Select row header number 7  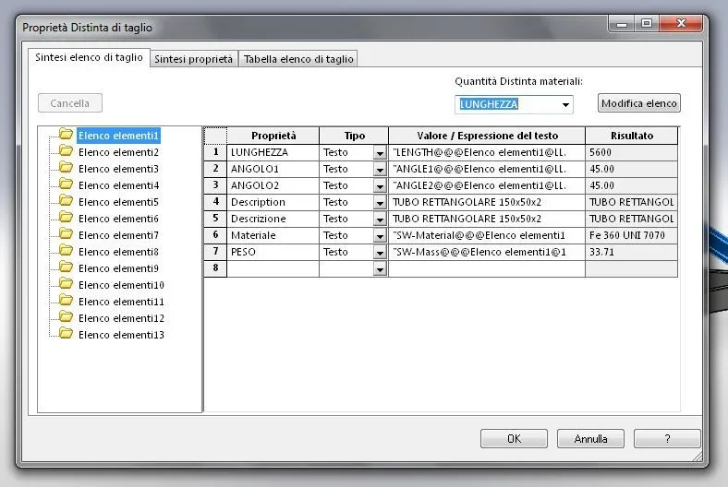click(x=215, y=252)
